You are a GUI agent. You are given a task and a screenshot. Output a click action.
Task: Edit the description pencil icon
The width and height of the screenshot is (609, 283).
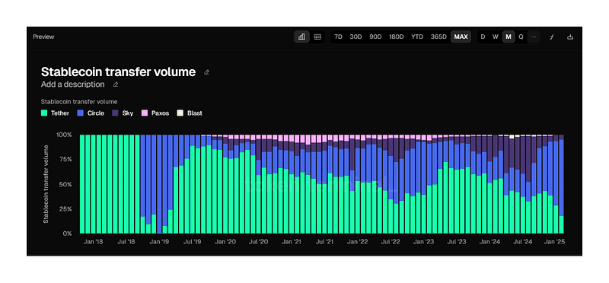point(116,84)
